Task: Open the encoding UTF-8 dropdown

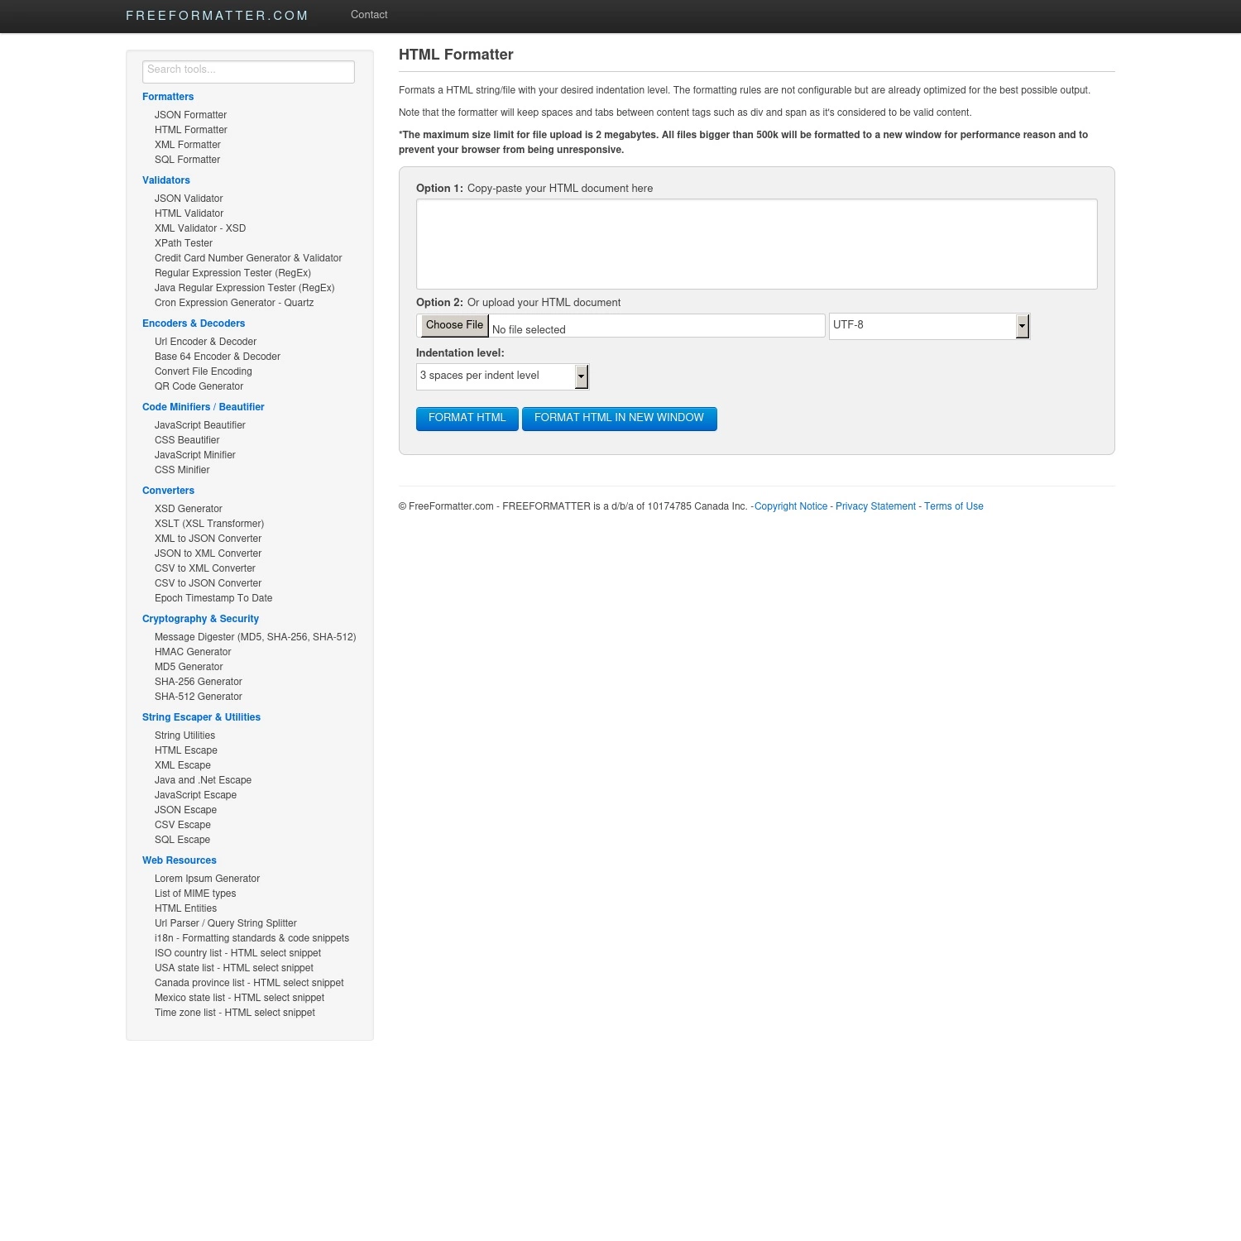Action: click(929, 326)
